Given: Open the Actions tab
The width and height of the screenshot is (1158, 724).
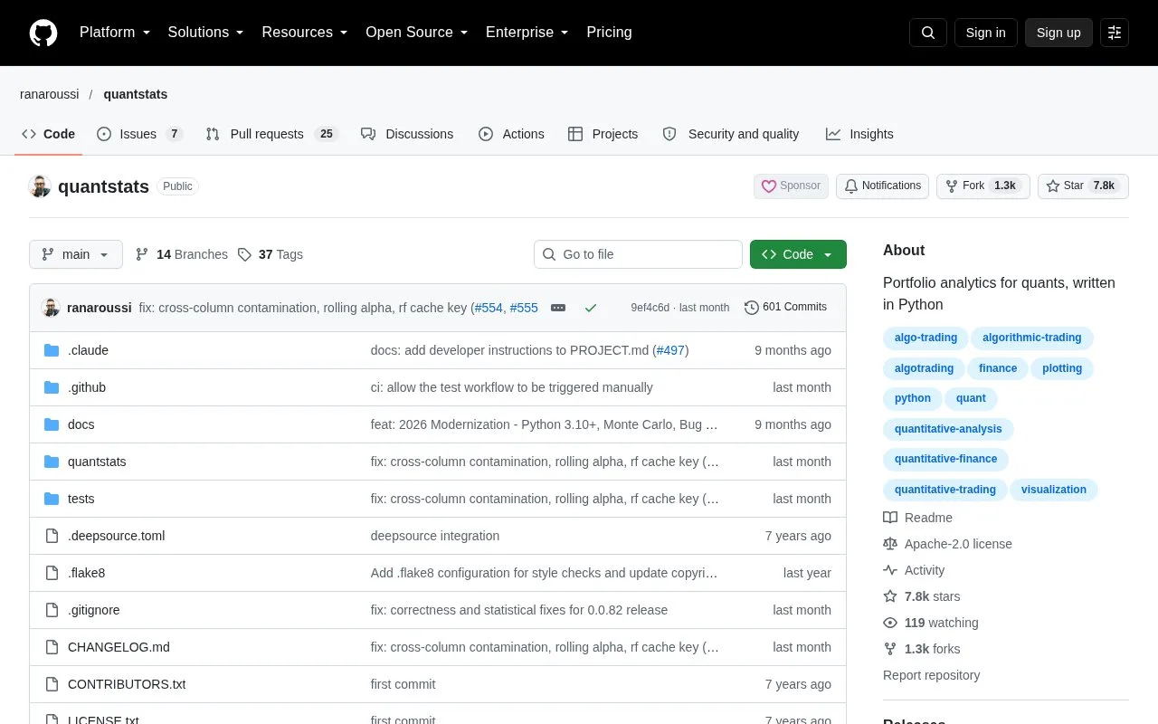Looking at the screenshot, I should tap(511, 134).
